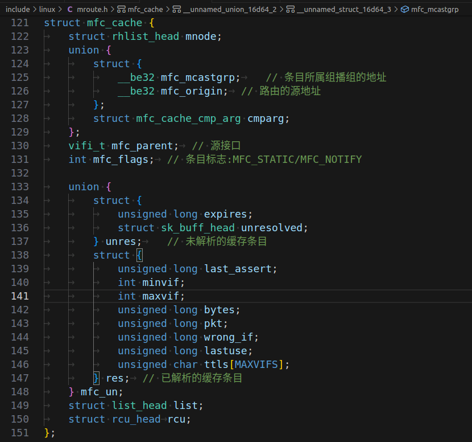Click 'res' identifier on line 147
Viewport: 472px width, 442px height.
tap(115, 378)
